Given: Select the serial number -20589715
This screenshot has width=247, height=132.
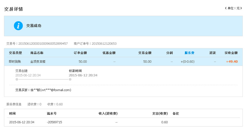Looking at the screenshot, I should click(54, 122).
